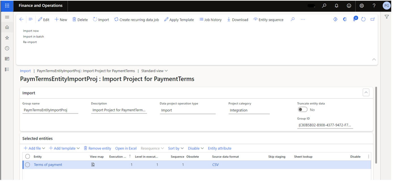Open the settings gear icon
Viewport: 397px width, 181px height.
pyautogui.click(x=362, y=6)
